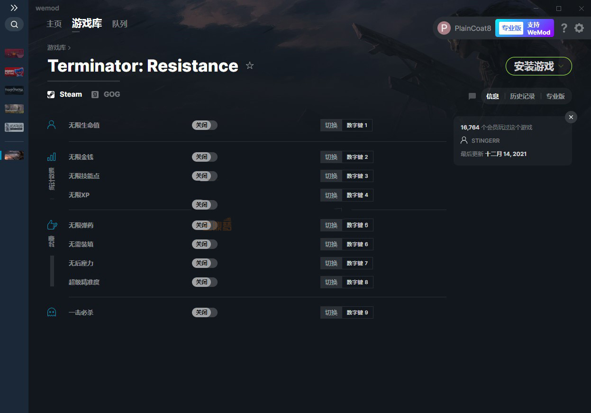Click the GOG platform icon
The width and height of the screenshot is (591, 413).
pyautogui.click(x=95, y=94)
